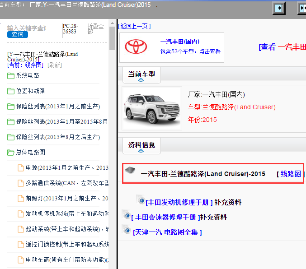Click the PC.28-26383 label
306x269 pixels.
pyautogui.click(x=70, y=28)
